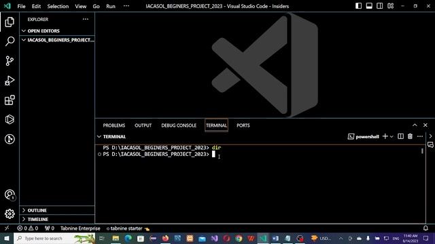This screenshot has height=244, width=435.
Task: Split the terminal
Action: [400, 136]
